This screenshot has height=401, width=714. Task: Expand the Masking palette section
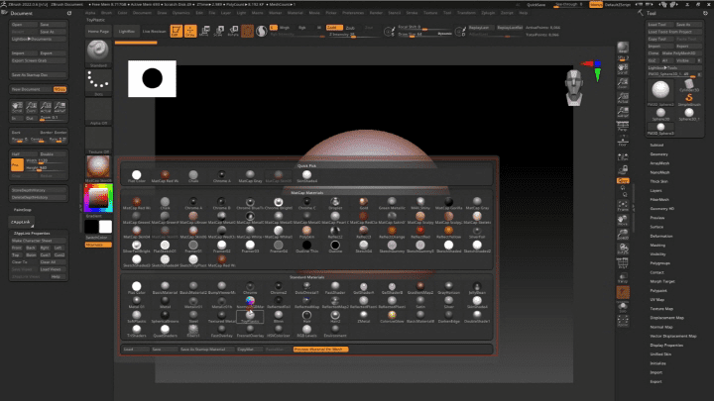click(x=657, y=246)
